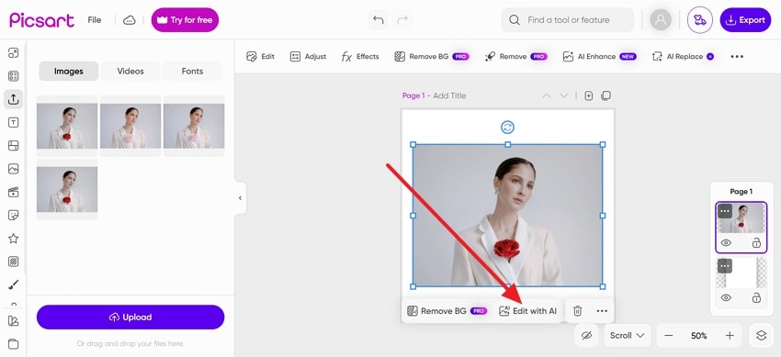Open the Background texture sidebar icon
The height and width of the screenshot is (357, 781).
point(14,262)
